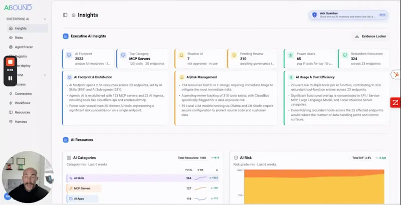
Task: Click the AI Risk Management bell icon
Action: (x=182, y=77)
